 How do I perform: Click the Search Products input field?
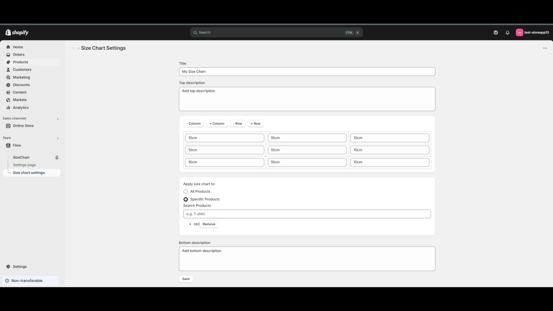tap(307, 214)
